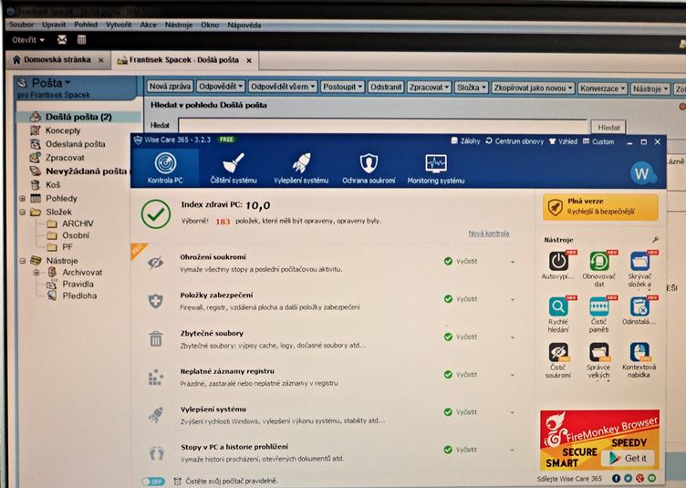This screenshot has width=686, height=488.
Task: Click the calendar toolbar icon
Action: [81, 40]
